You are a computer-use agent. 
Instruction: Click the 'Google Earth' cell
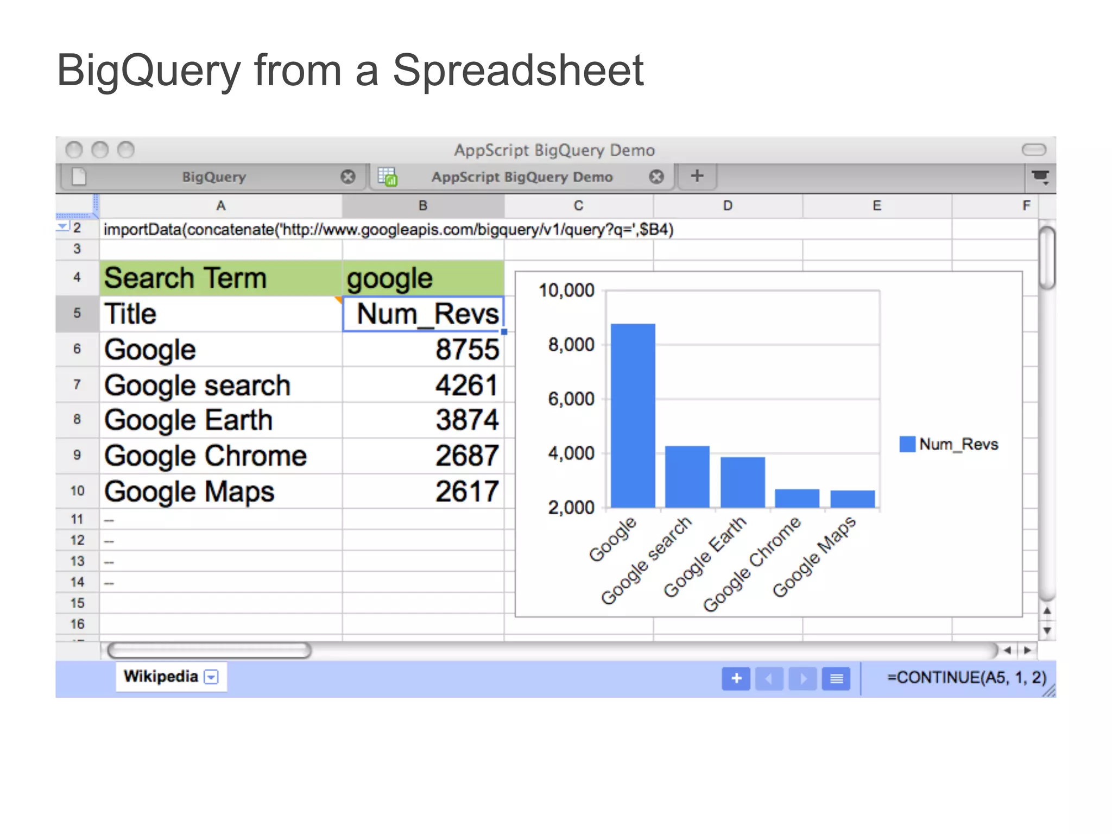pos(220,420)
